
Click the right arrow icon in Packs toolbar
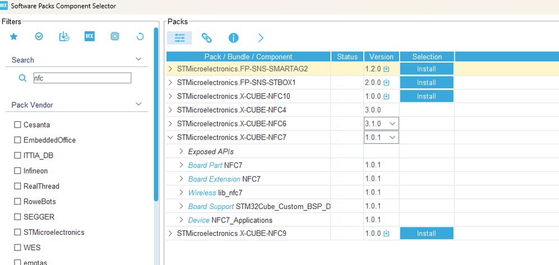click(x=261, y=37)
